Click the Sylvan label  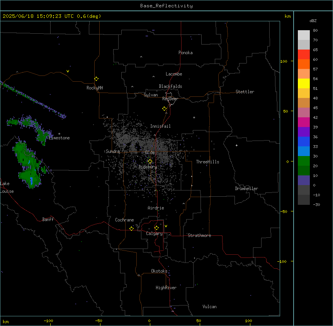tap(151, 95)
